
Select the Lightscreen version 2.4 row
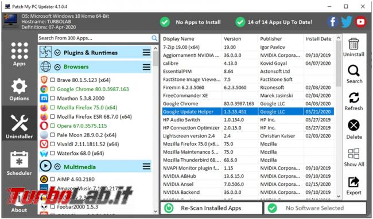pos(248,136)
